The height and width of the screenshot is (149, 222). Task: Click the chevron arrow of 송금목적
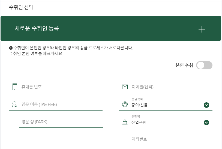(x=206, y=105)
